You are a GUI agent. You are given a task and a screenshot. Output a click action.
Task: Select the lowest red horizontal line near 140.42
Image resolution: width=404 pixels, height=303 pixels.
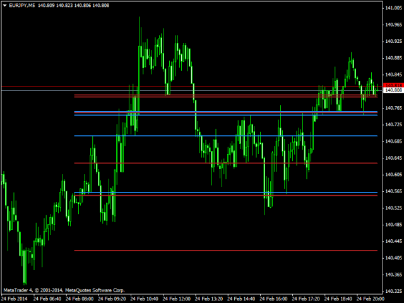pos(226,251)
